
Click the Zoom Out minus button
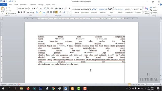click(146, 85)
